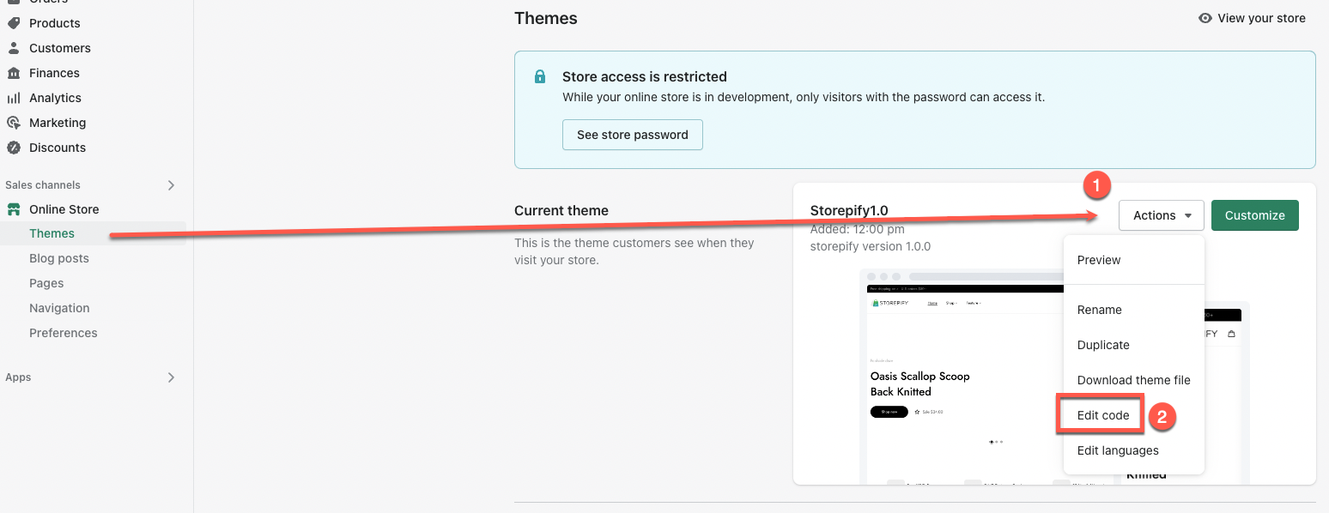Click the storepify version 1.0.0 text

click(871, 246)
